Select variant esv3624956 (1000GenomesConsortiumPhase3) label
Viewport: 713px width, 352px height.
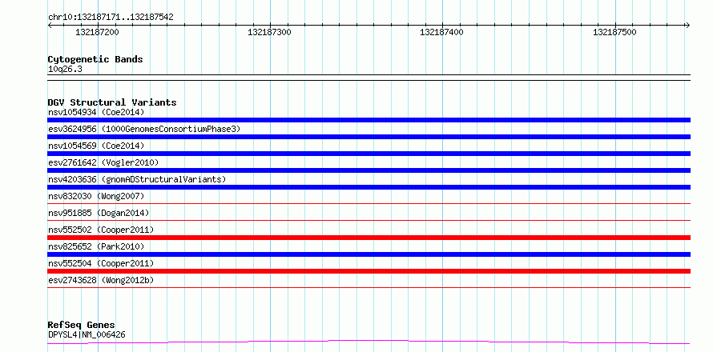point(144,129)
